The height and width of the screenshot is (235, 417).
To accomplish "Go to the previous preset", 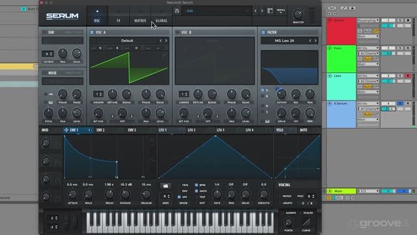I will tap(255, 11).
